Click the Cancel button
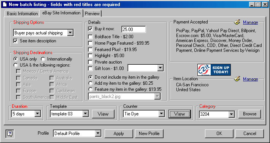270x143 pixels. (x=250, y=134)
